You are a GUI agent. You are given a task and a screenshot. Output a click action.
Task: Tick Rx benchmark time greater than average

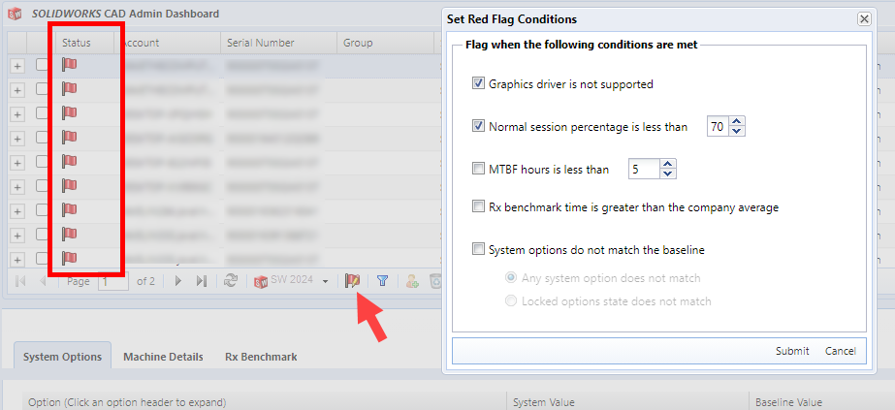pos(478,207)
